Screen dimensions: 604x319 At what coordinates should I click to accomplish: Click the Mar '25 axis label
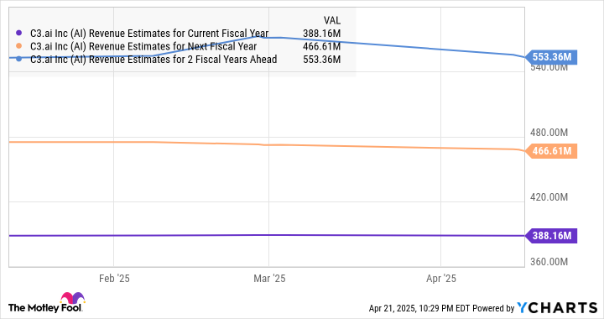(x=269, y=279)
